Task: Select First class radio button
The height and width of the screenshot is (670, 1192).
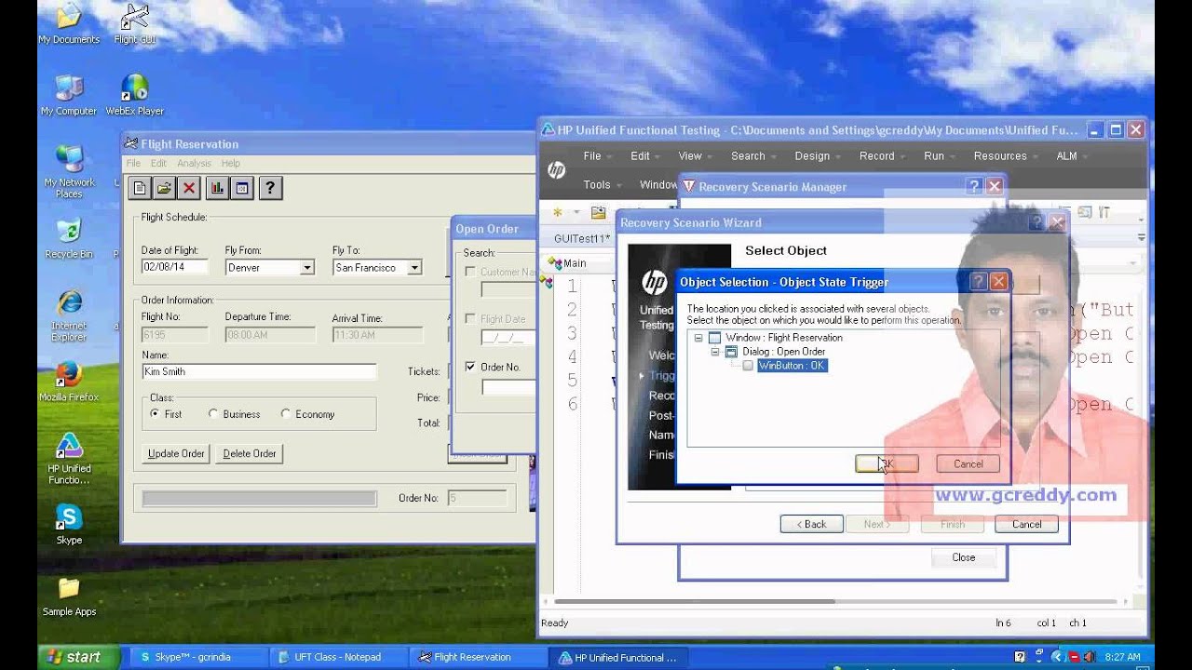Action: coord(156,414)
